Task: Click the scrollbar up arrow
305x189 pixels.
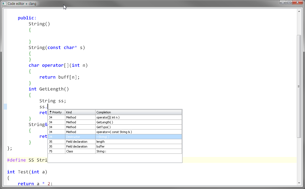Action: [299, 11]
